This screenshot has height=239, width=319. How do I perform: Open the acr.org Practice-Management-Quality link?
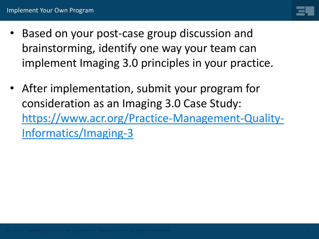[153, 118]
